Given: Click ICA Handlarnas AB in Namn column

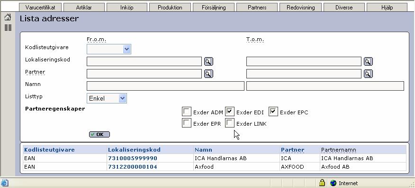Looking at the screenshot, I should (x=236, y=158).
